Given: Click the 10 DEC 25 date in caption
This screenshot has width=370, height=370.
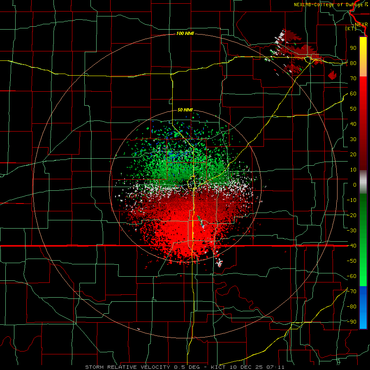Looking at the screenshot, I should click(x=246, y=367).
